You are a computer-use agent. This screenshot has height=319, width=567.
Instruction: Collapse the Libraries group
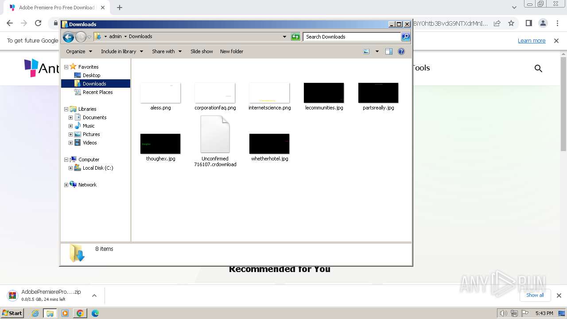click(66, 109)
